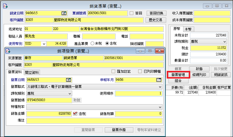Uncheck the 含稅 box beside 銷售金額
The height and width of the screenshot is (137, 233).
coord(75,114)
